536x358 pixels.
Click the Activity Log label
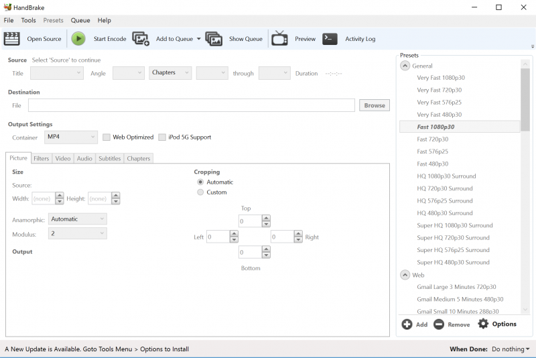360,39
